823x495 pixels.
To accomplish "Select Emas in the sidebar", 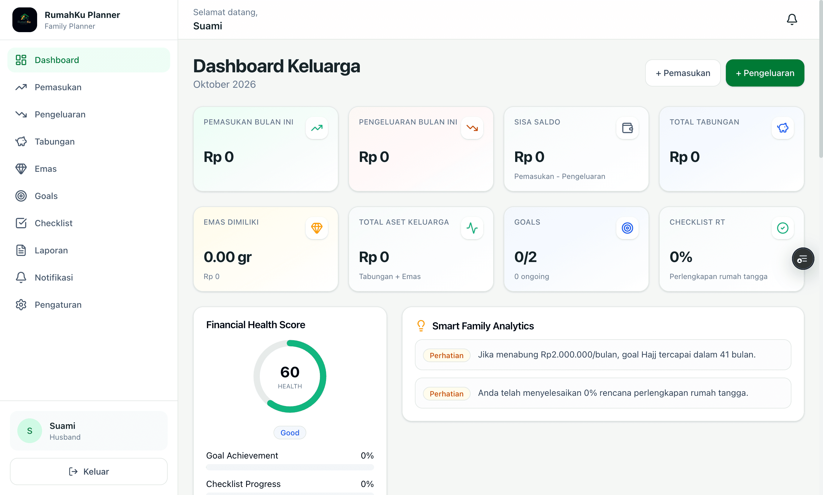I will tap(88, 169).
